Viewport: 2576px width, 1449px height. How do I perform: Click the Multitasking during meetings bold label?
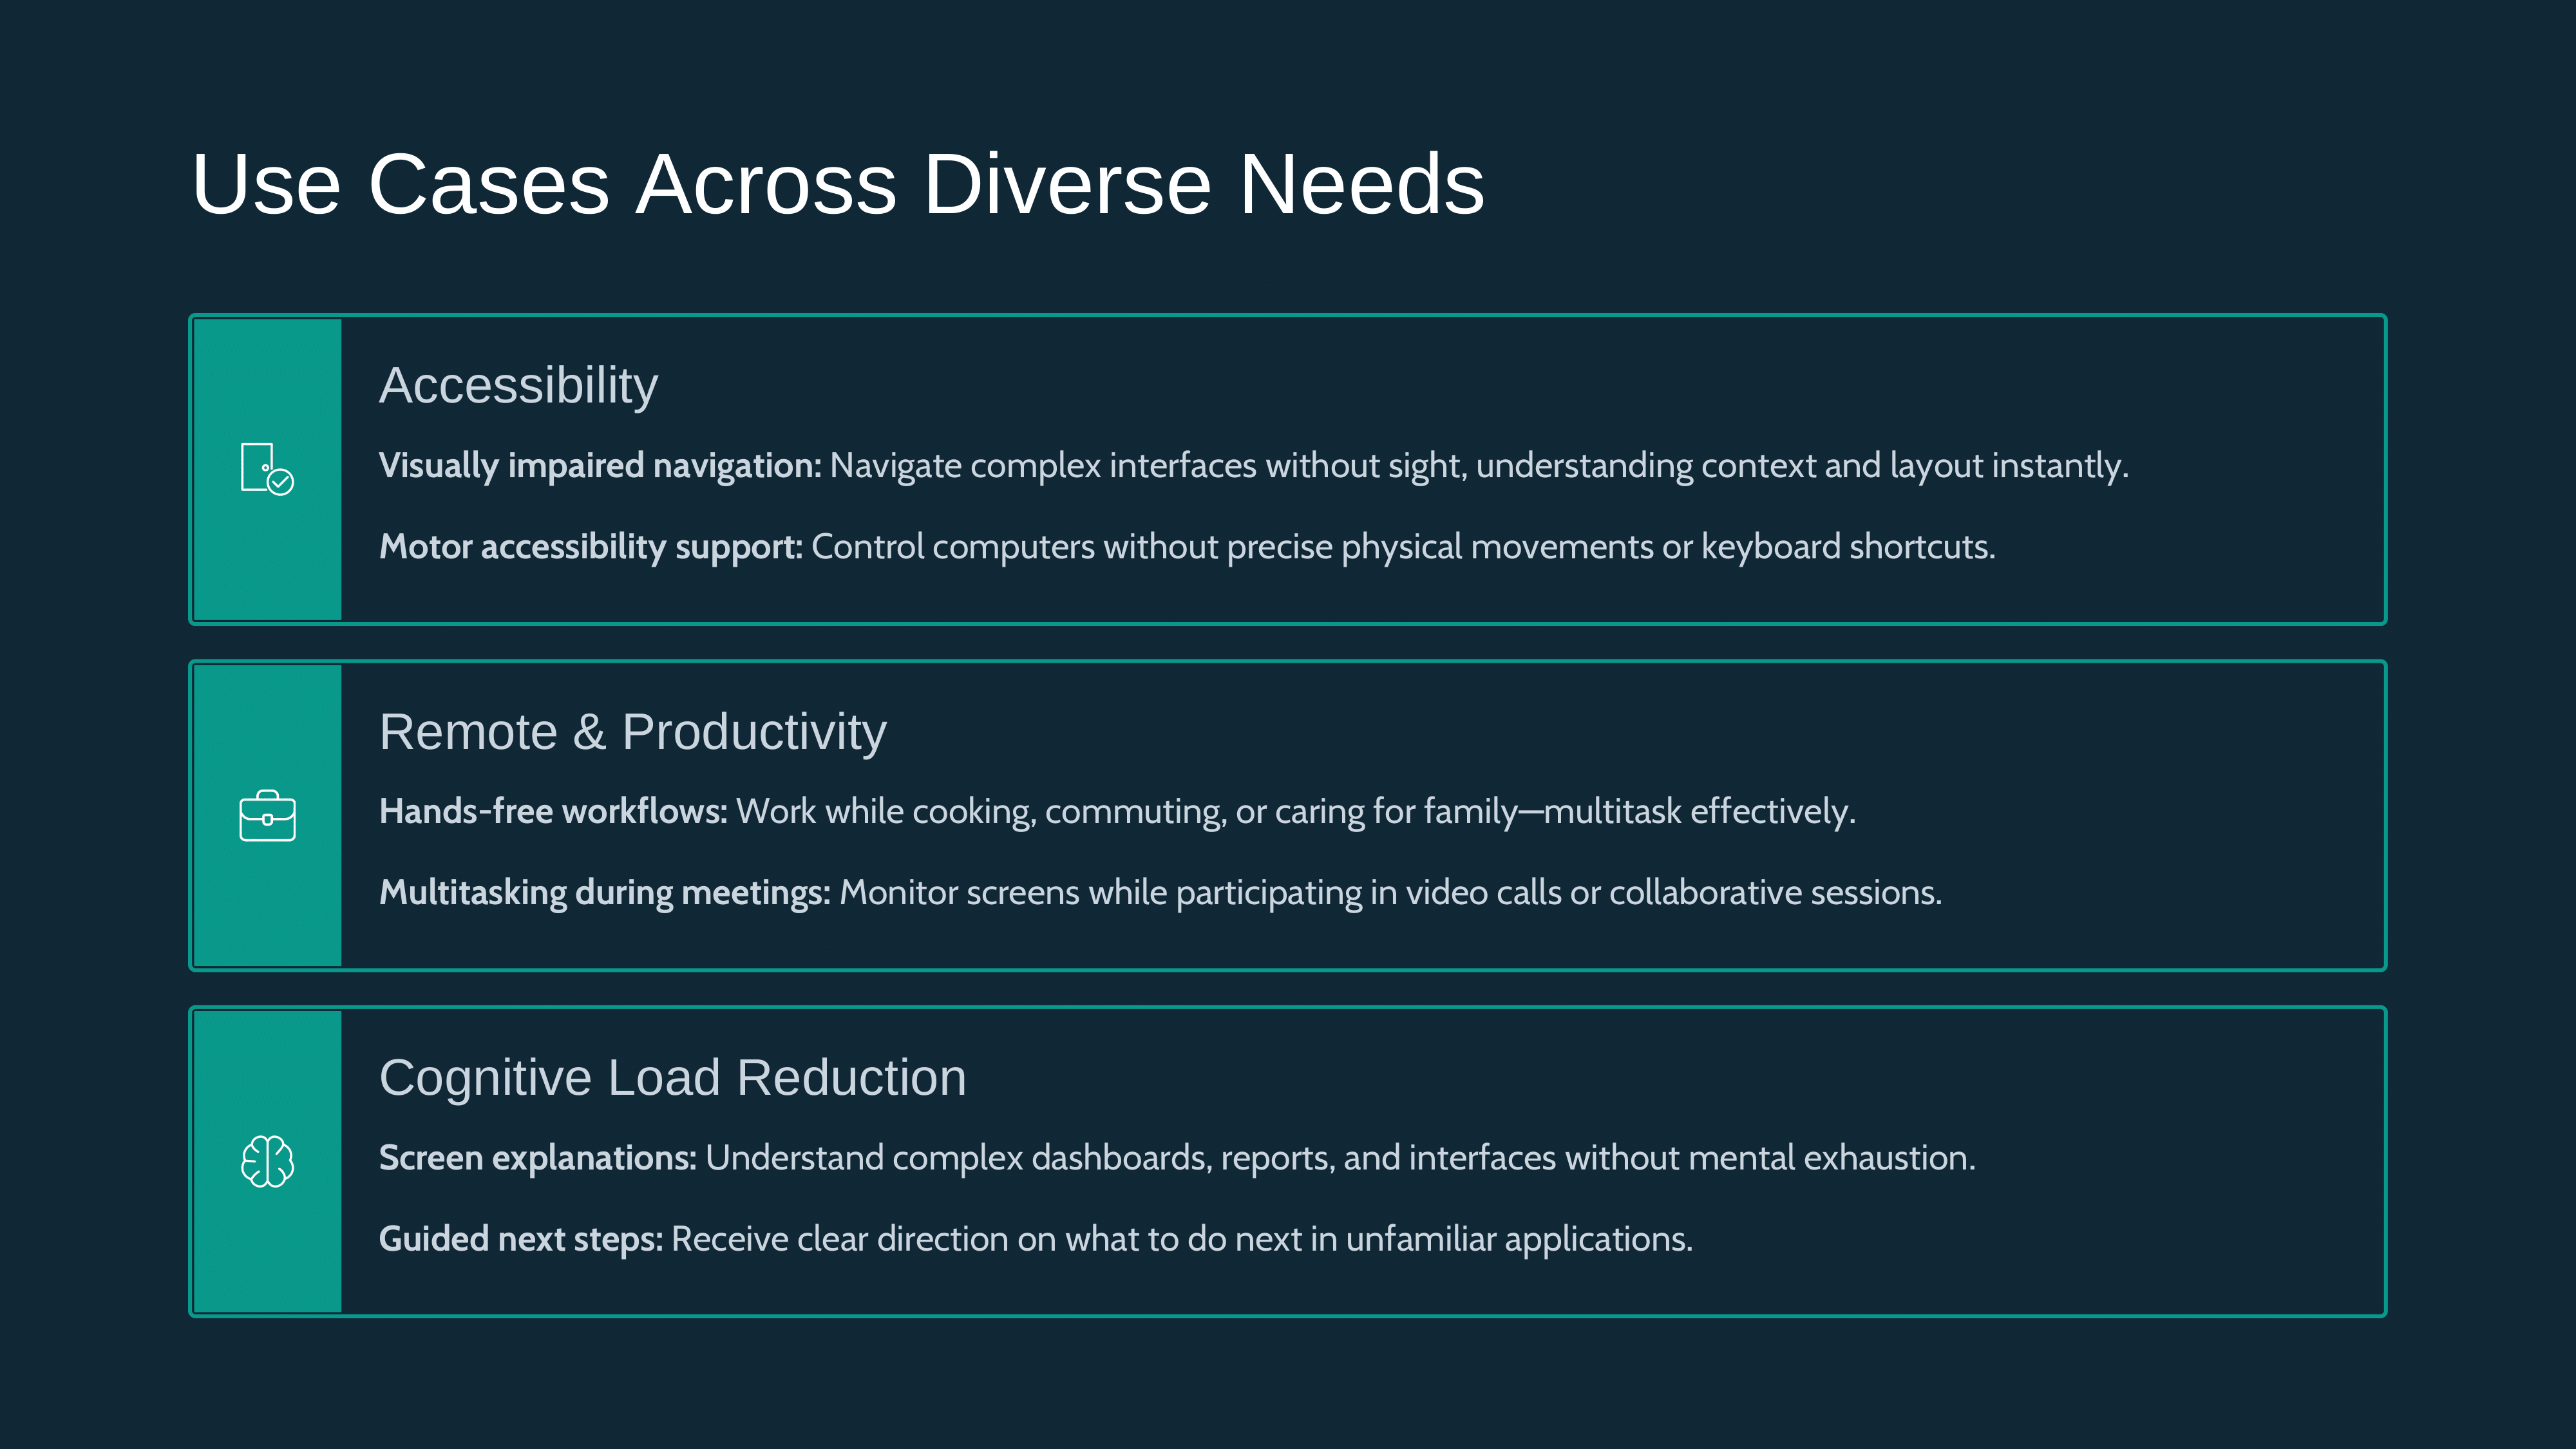click(x=604, y=893)
